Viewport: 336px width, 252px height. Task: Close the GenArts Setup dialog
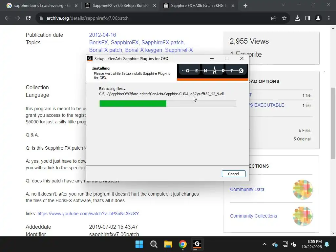pyautogui.click(x=242, y=58)
